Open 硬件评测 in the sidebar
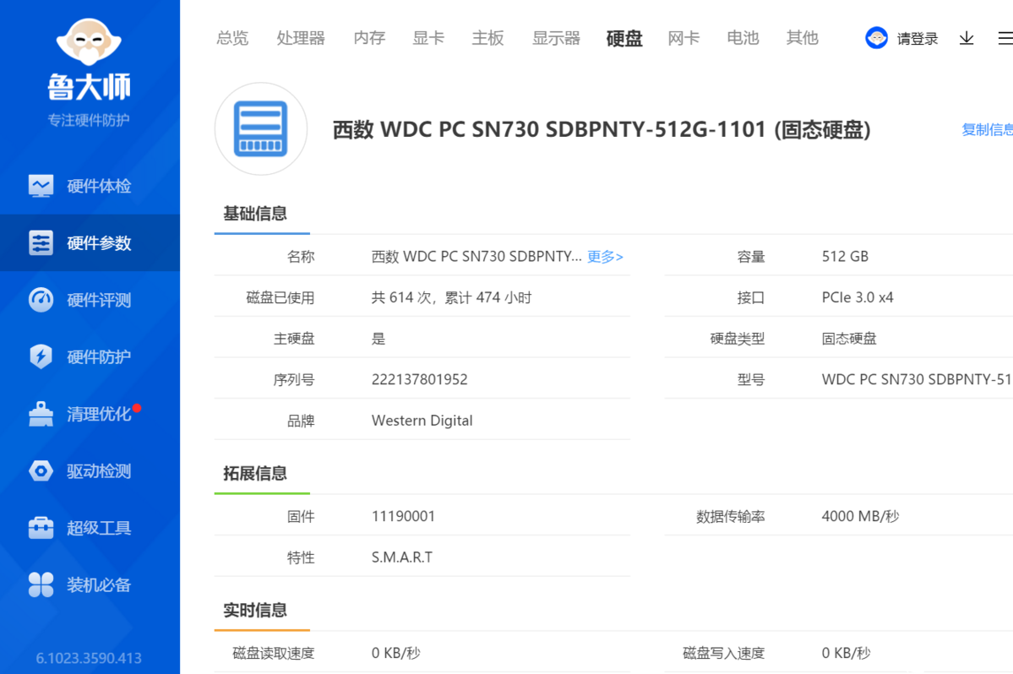This screenshot has width=1013, height=674. (x=90, y=300)
